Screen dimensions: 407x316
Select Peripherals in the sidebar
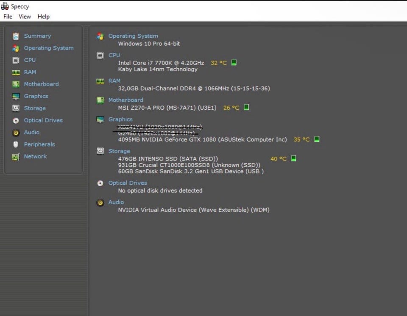39,144
